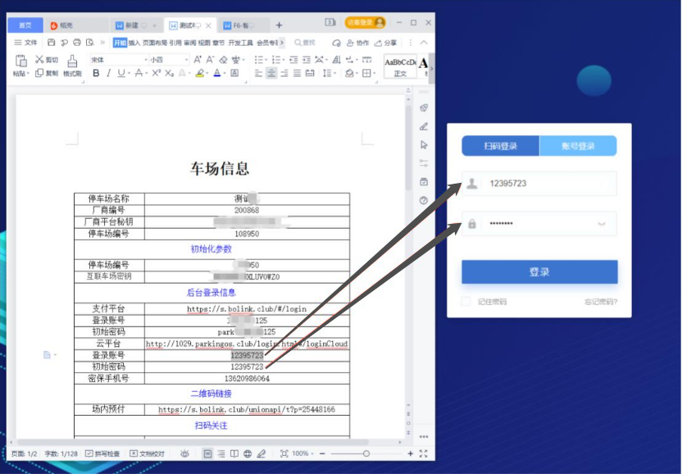
Task: Switch to the 首页 home document tab
Action: [x=25, y=25]
